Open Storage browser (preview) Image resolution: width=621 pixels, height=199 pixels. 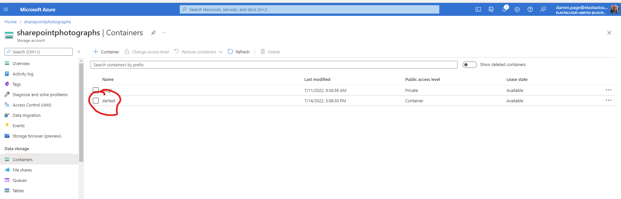[37, 136]
